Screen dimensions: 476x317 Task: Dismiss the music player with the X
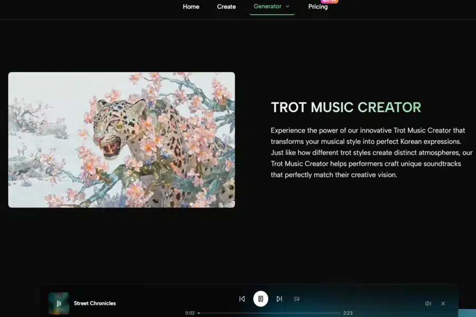tap(443, 303)
